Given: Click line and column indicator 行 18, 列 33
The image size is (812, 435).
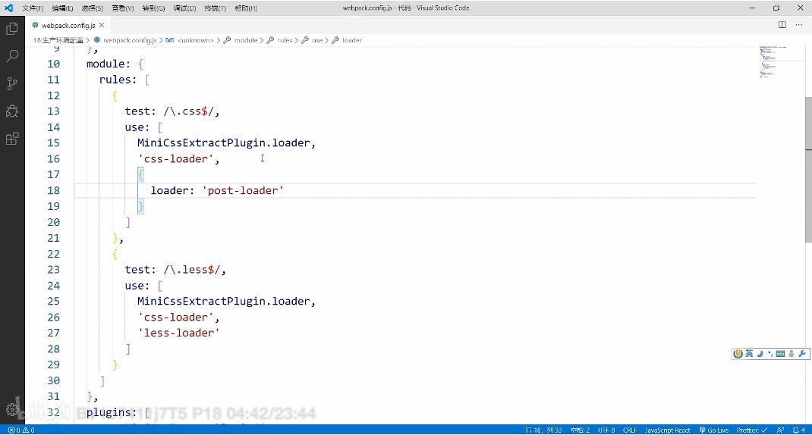Looking at the screenshot, I should point(543,430).
